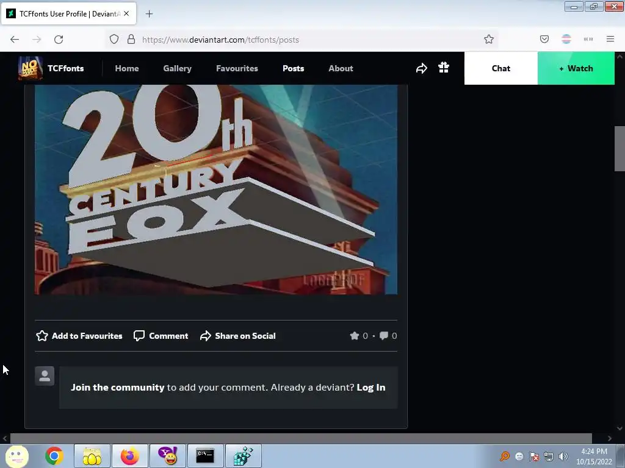Close the TCFfonts User Profile tab
The height and width of the screenshot is (468, 625).
[126, 13]
